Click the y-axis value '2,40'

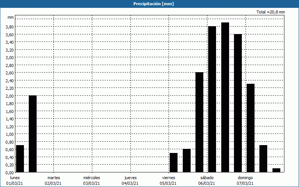click(10, 80)
